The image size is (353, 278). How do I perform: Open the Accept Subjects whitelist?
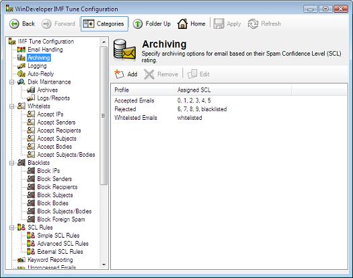[x=56, y=139]
